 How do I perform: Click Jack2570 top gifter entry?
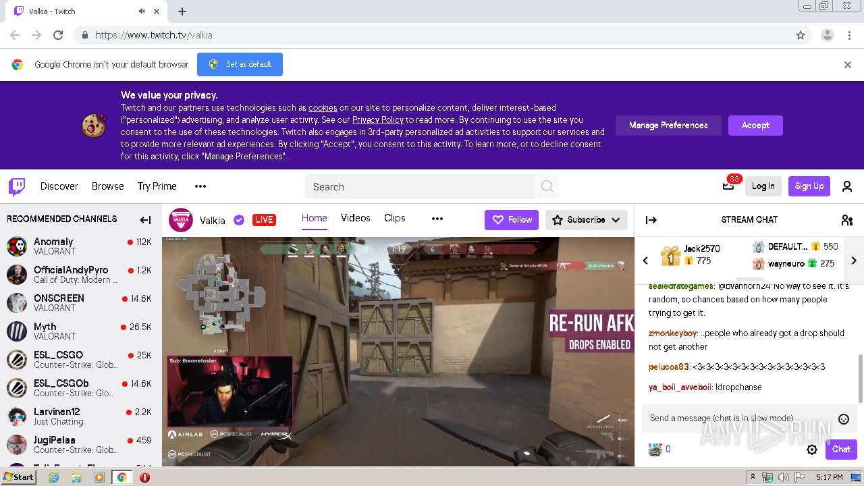tap(690, 254)
